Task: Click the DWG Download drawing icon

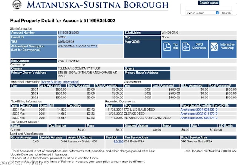Action: tap(186, 47)
